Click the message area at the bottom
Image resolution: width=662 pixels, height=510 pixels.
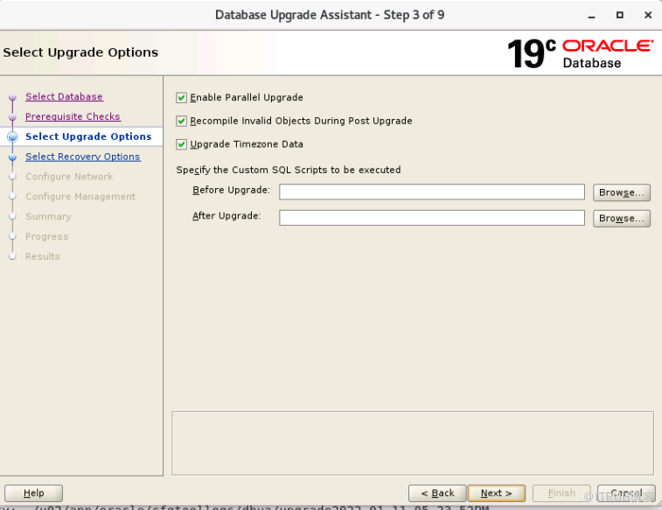(413, 444)
